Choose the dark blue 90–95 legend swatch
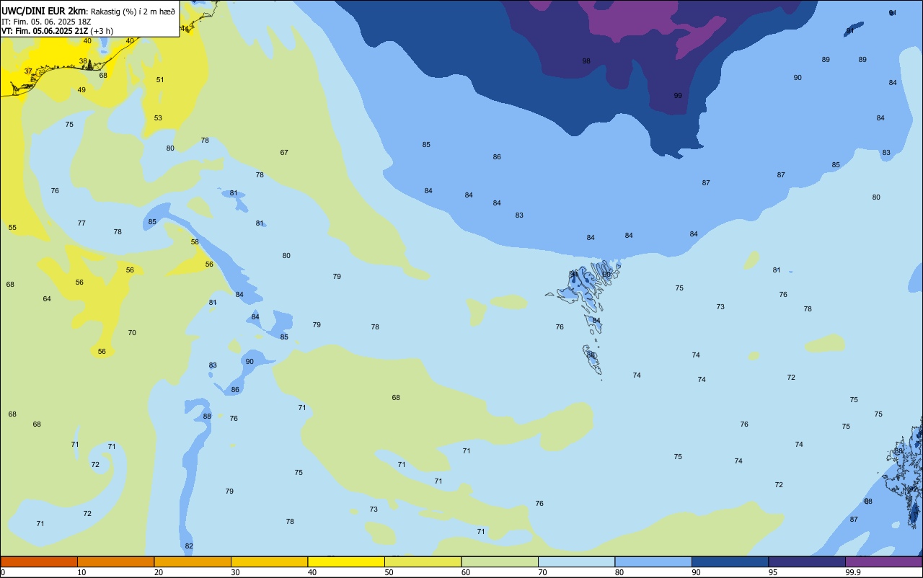Screen dimensions: 923x578 (x=730, y=561)
